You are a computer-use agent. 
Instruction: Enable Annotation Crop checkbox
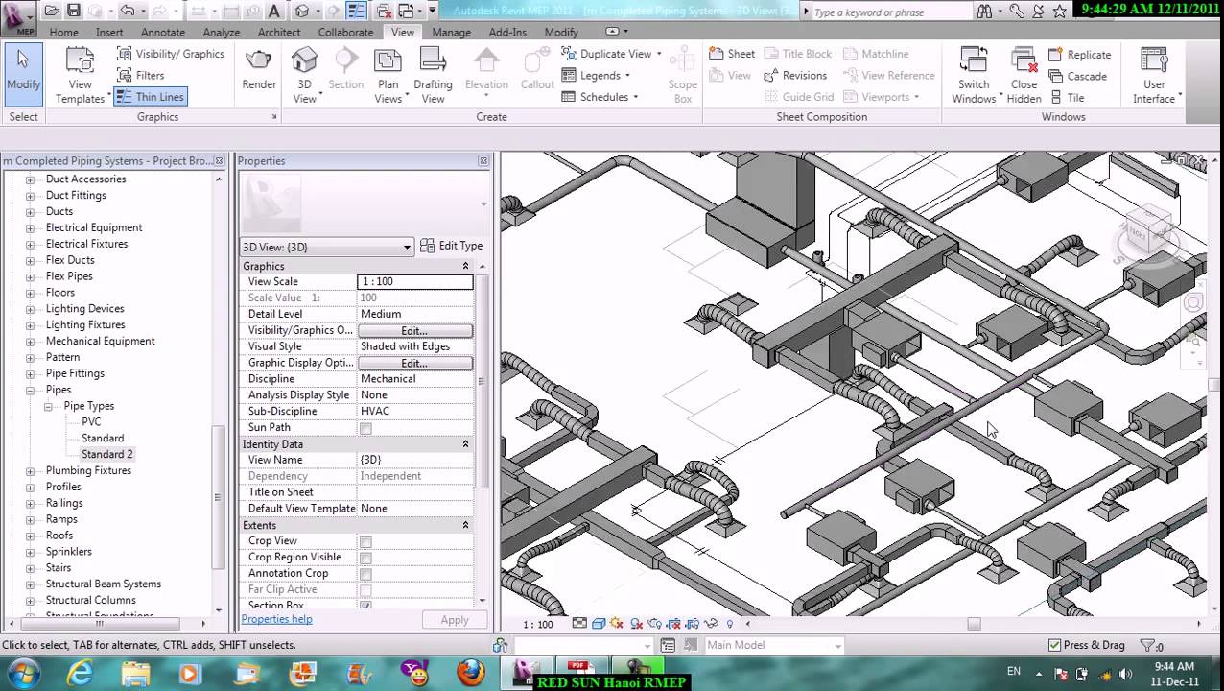[x=365, y=574]
